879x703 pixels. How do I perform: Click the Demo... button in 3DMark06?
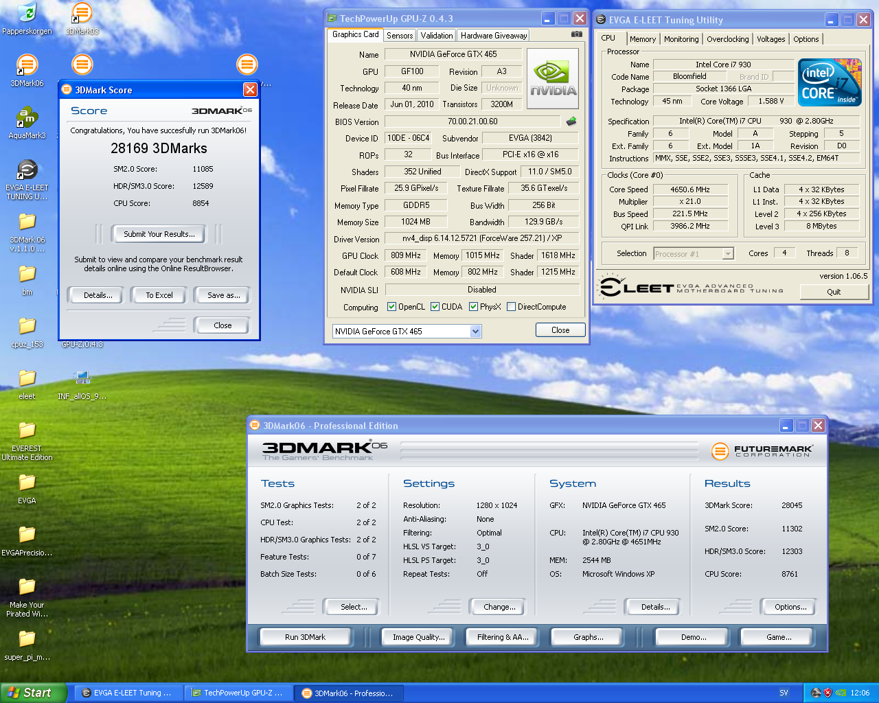tap(694, 637)
